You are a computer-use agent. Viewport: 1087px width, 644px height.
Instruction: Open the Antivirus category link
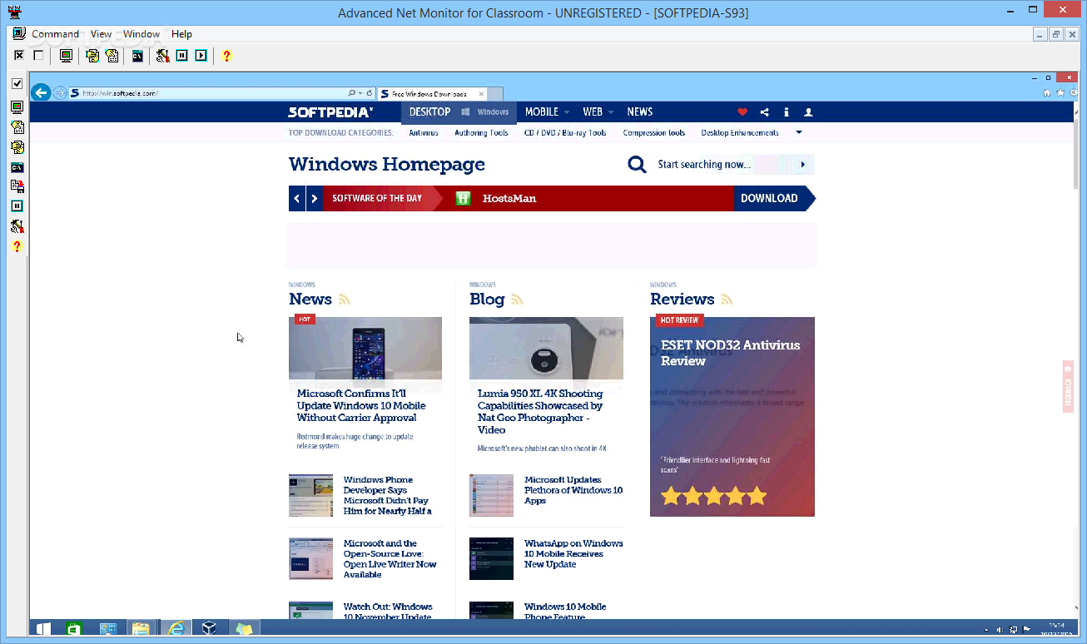[424, 133]
